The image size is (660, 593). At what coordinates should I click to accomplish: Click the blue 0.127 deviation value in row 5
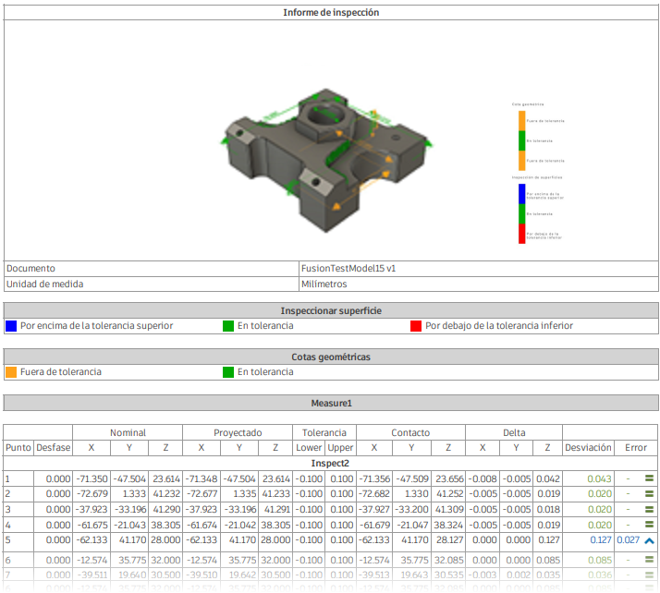tap(600, 540)
